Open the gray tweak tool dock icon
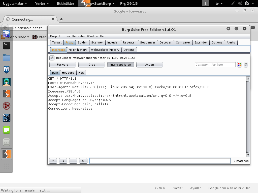 pyautogui.click(x=7, y=142)
